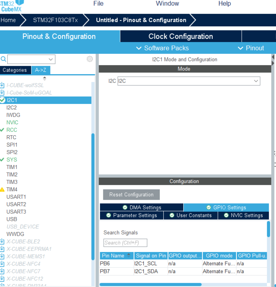Screen dimensions: 276x287
Task: Click green check icon next to I2C1
Action: tap(2, 100)
